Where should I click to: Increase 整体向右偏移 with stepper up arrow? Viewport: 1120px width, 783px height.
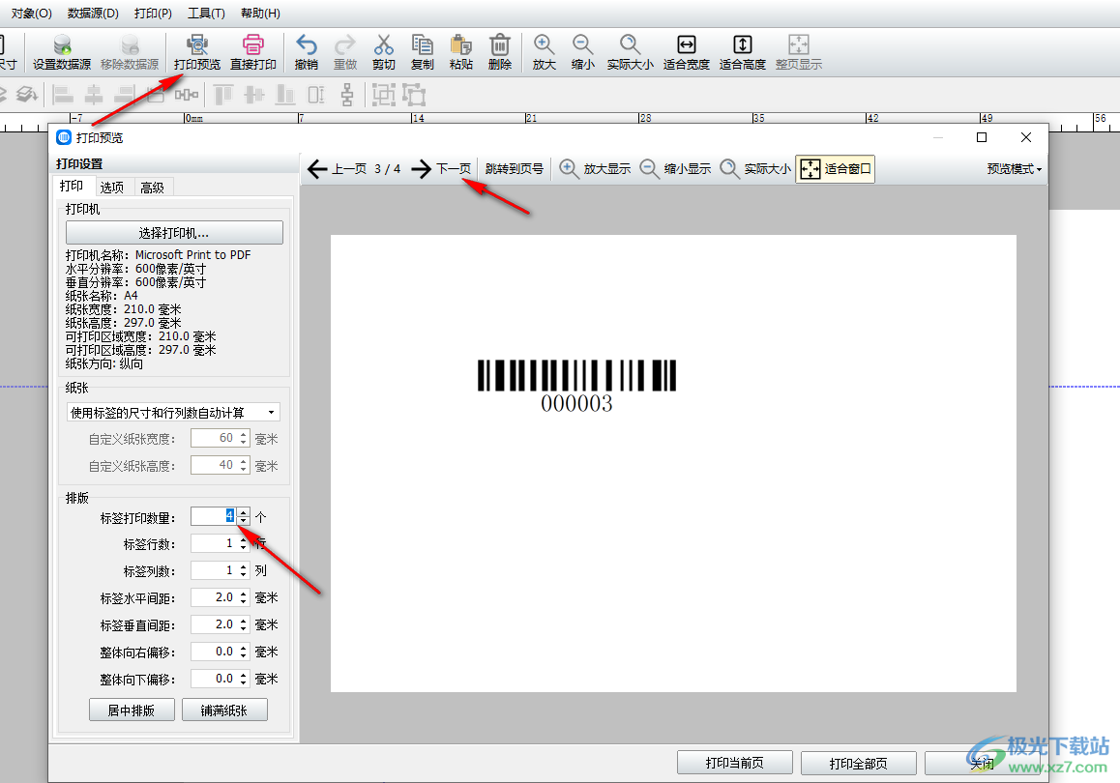click(x=244, y=648)
